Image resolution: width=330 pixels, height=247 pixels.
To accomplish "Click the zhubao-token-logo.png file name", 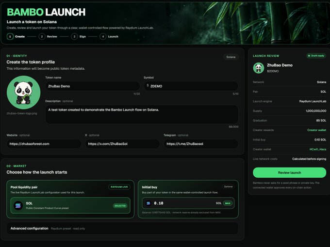I will (22, 113).
